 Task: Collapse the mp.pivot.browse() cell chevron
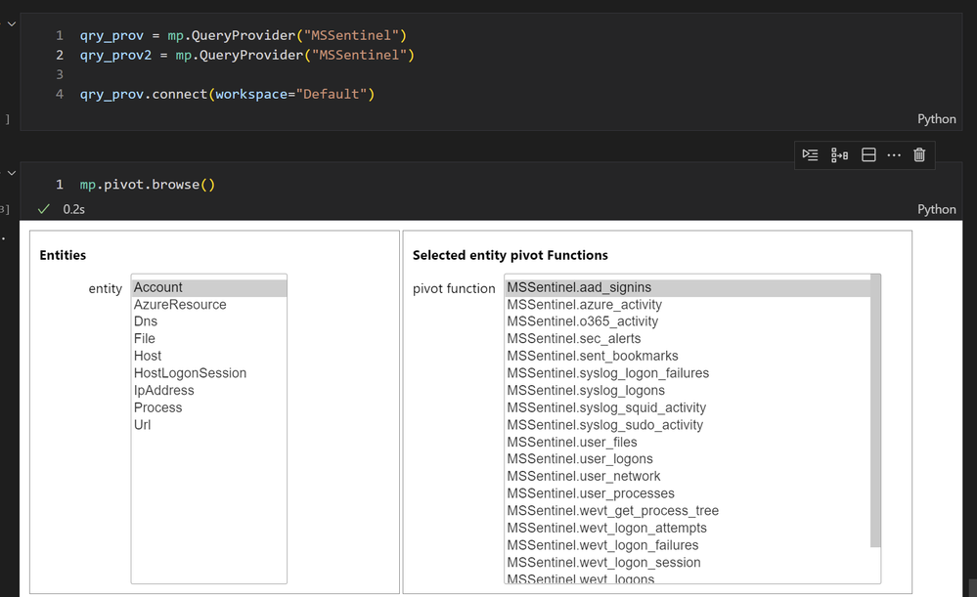(x=11, y=173)
